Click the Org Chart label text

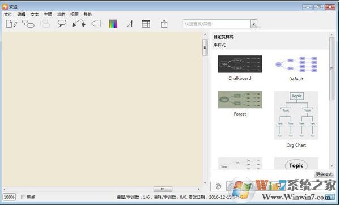pos(296,145)
